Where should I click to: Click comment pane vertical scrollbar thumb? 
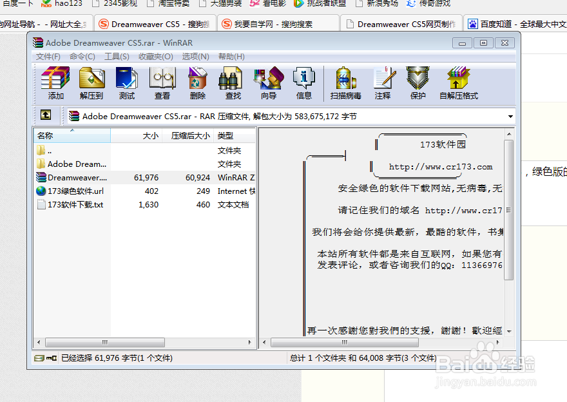pos(509,210)
